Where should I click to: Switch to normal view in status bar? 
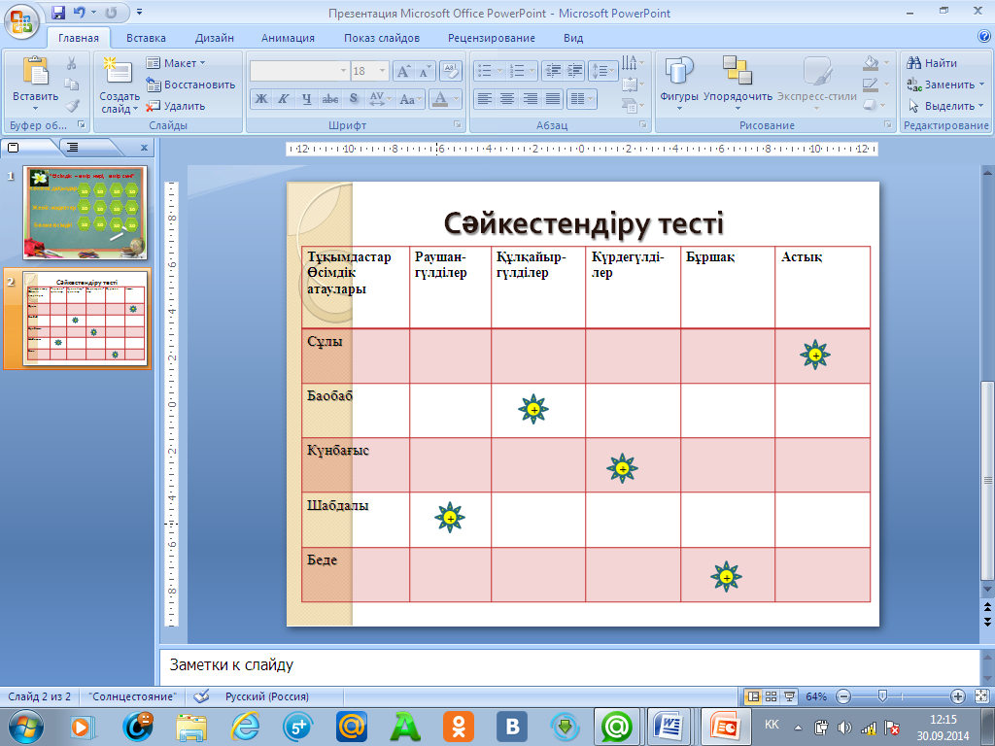tap(752, 696)
